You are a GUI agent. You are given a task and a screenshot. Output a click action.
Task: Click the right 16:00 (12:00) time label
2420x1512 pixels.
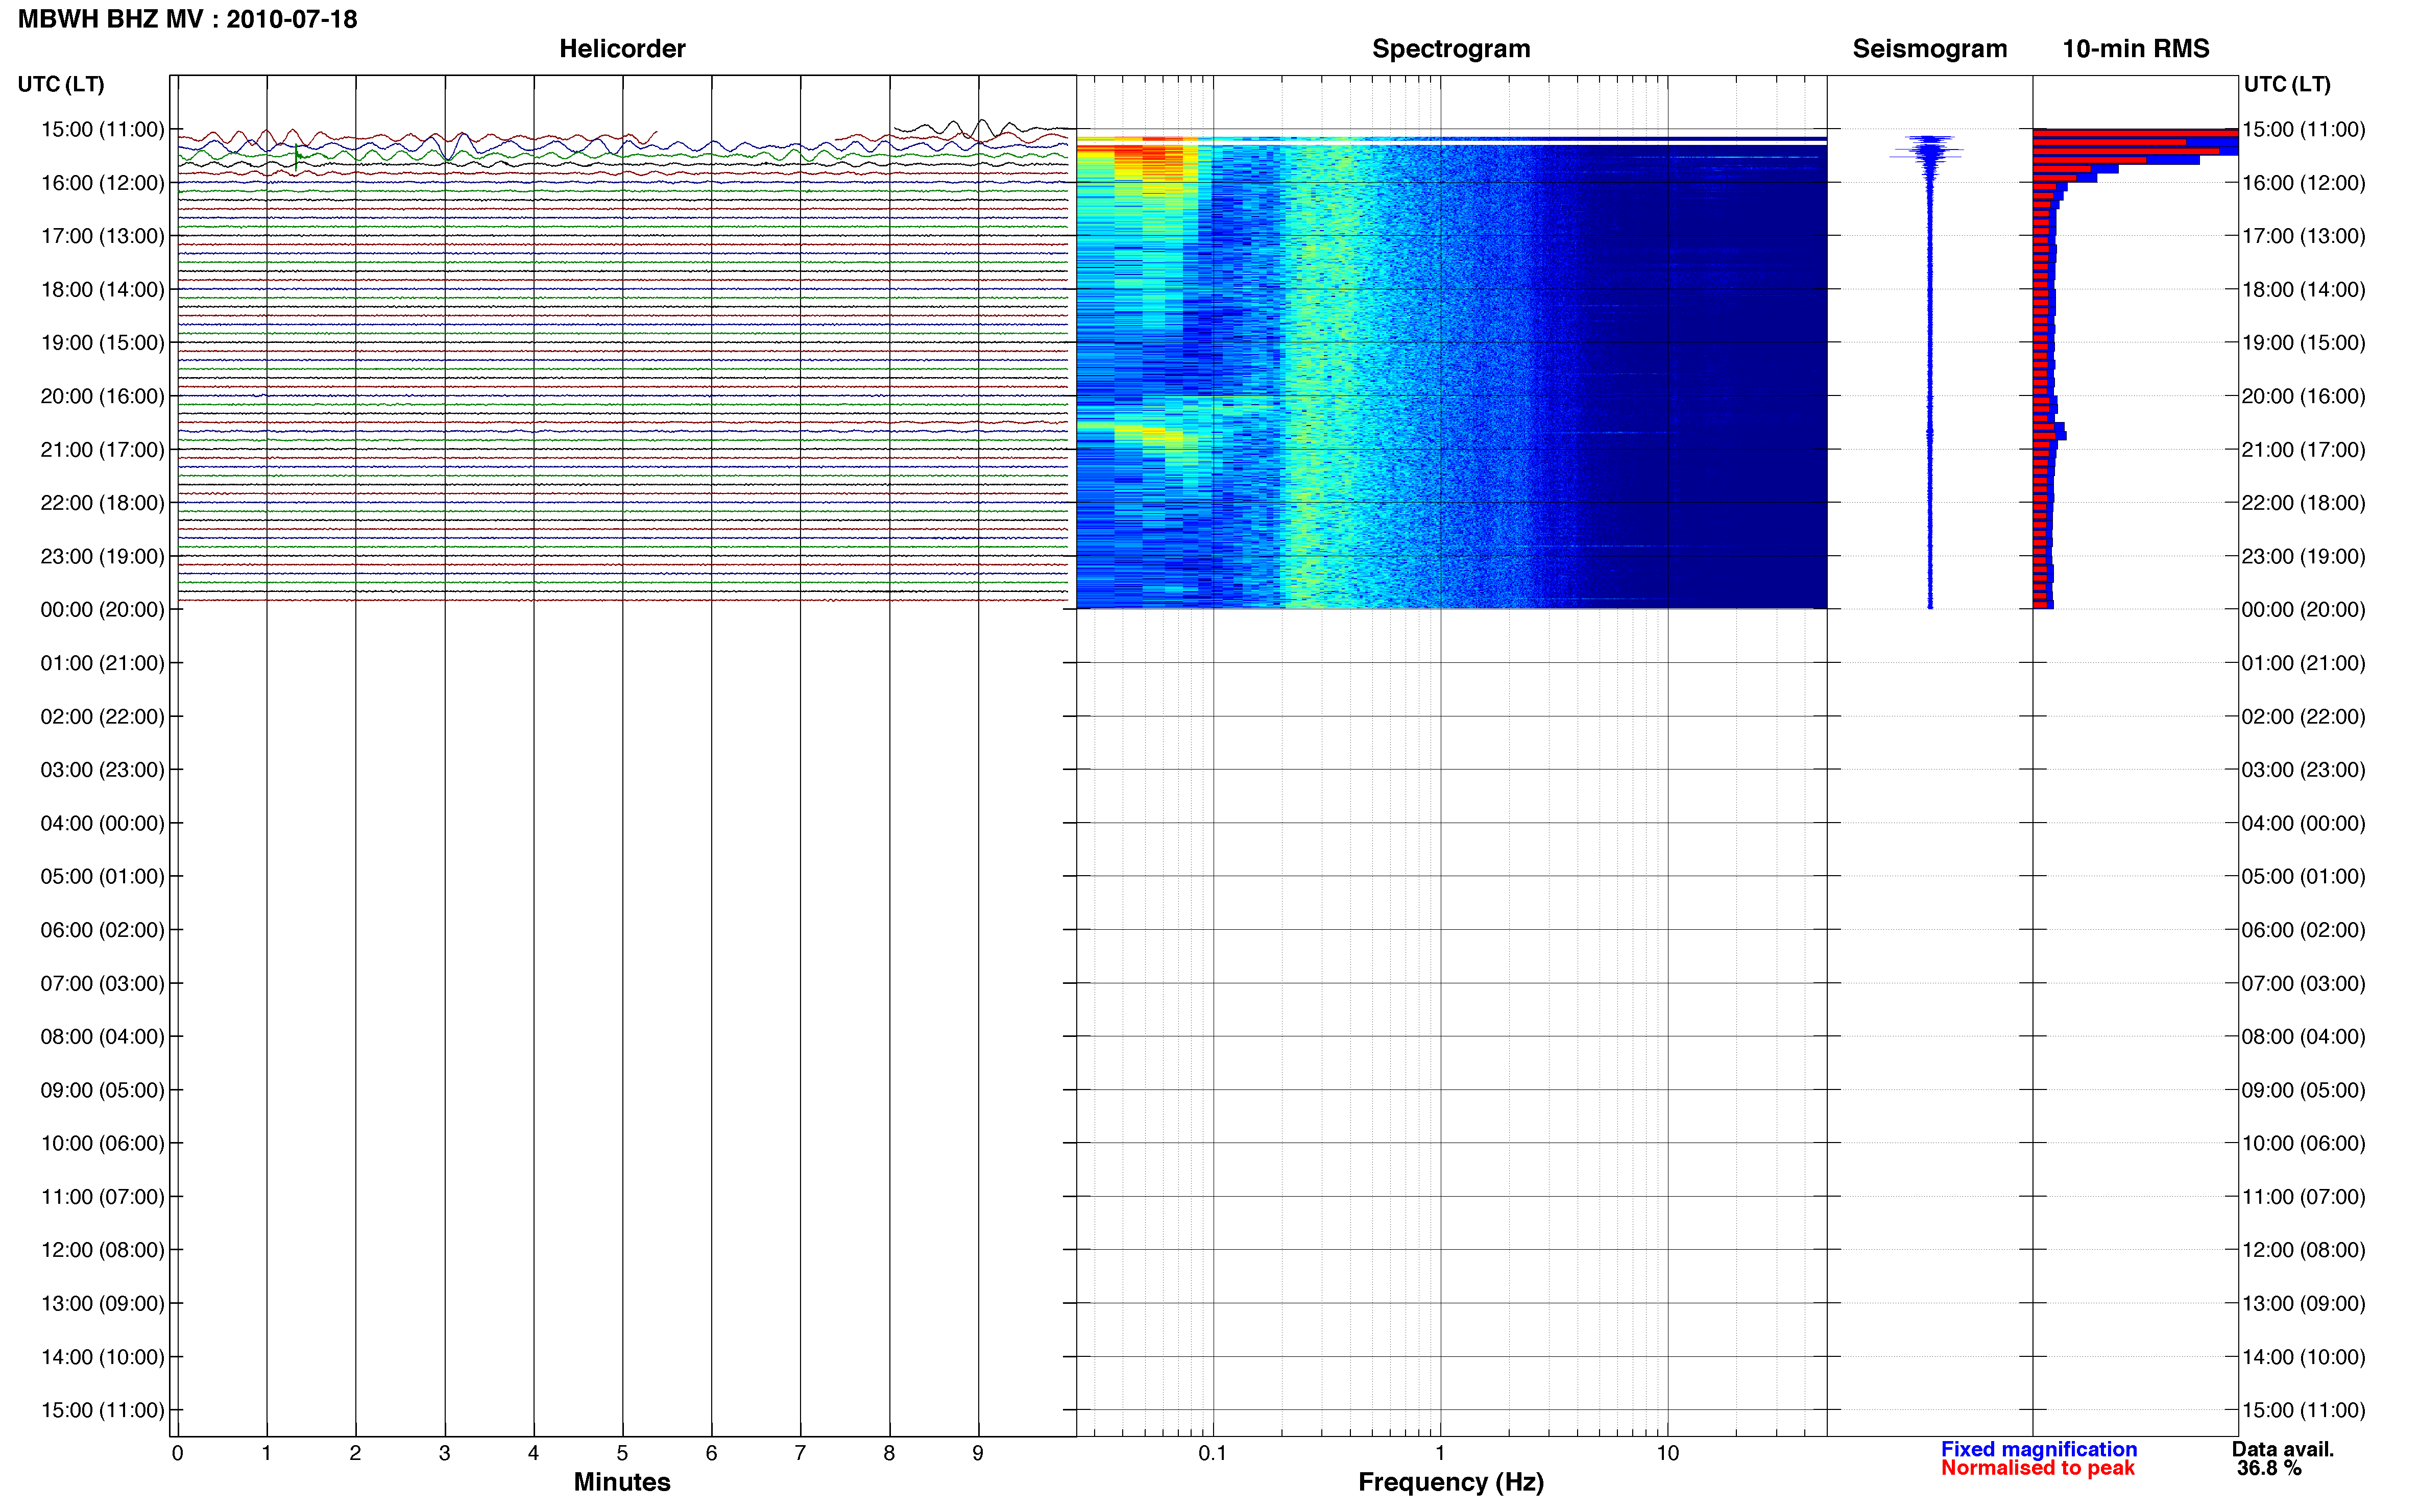tap(2303, 182)
